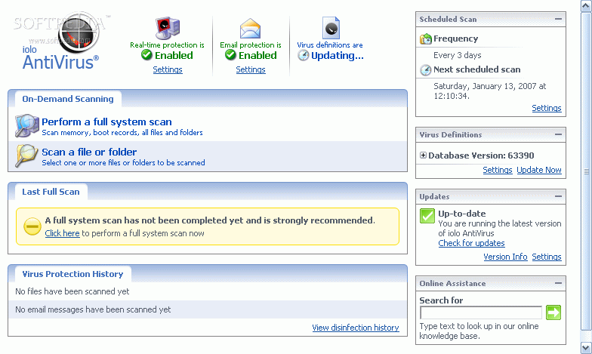Click Check for updates link
The width and height of the screenshot is (592, 354).
(x=471, y=243)
